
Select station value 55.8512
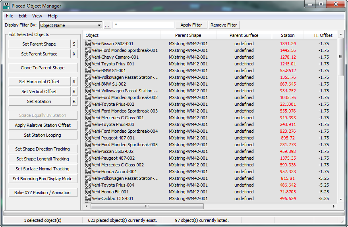(288, 71)
